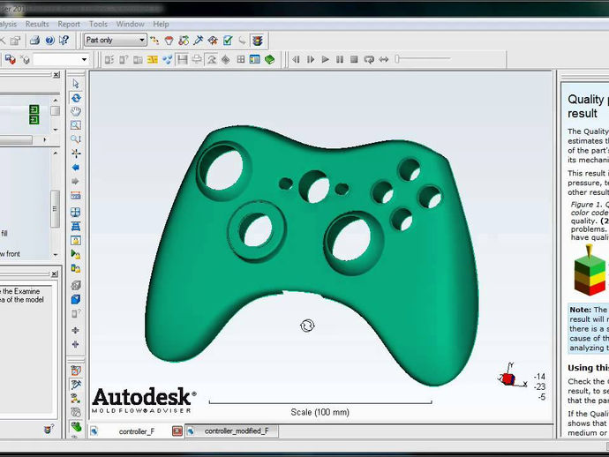
Task: Open the Help menu
Action: point(161,24)
